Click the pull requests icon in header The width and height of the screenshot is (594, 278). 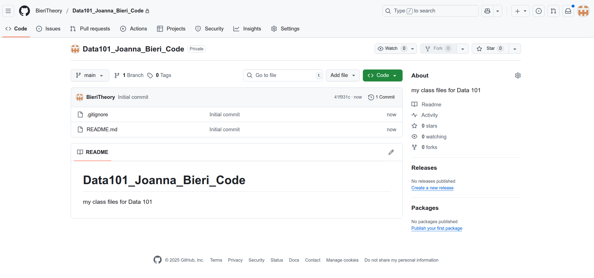pos(553,11)
